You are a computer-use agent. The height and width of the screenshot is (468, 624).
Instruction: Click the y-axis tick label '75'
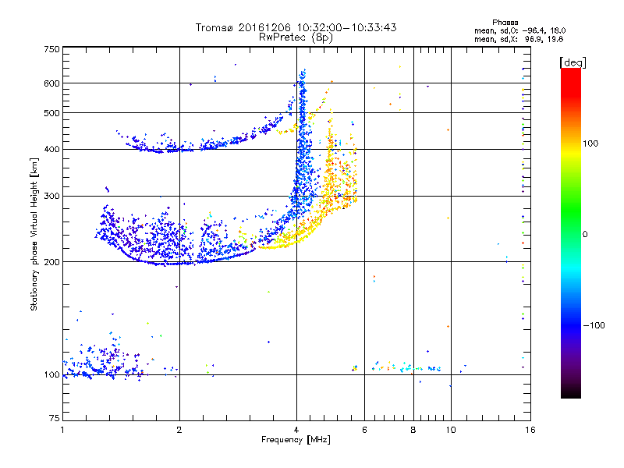55,418
